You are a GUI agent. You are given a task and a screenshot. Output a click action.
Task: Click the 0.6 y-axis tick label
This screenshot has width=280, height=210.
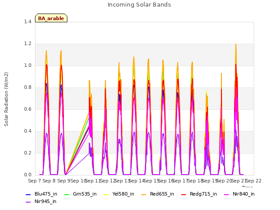28,109
